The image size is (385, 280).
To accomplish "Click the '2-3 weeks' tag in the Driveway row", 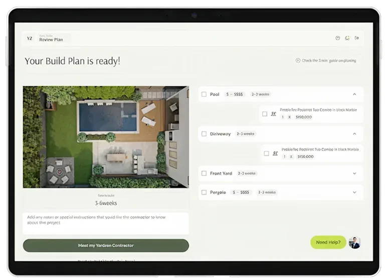I will pos(246,134).
